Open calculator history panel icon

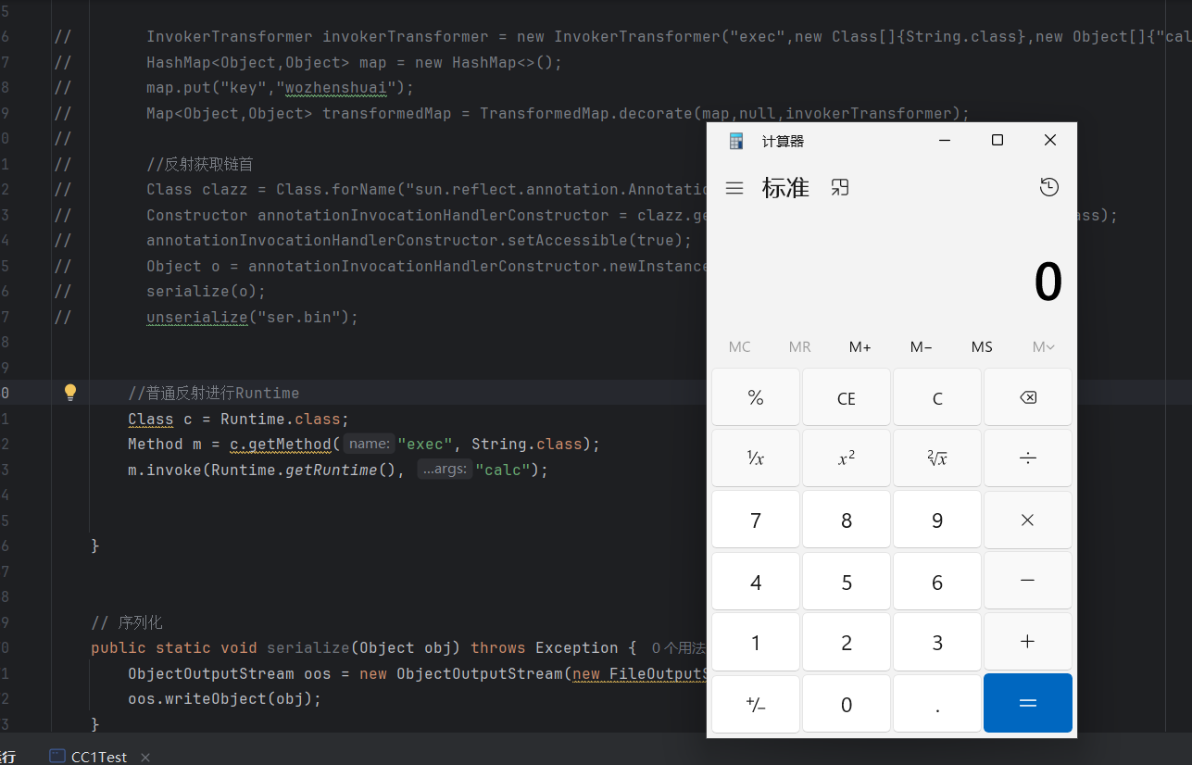click(1048, 187)
